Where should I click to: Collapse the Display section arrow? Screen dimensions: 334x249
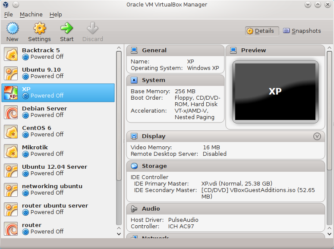(x=317, y=136)
